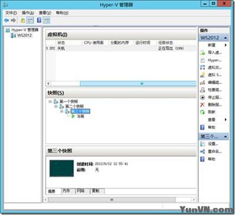Image resolution: width=235 pixels, height=215 pixels.
Task: Click the 正在导出 export progress text
Action: tap(171, 48)
